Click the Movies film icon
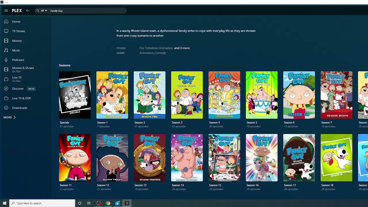368x207 pixels. point(6,41)
